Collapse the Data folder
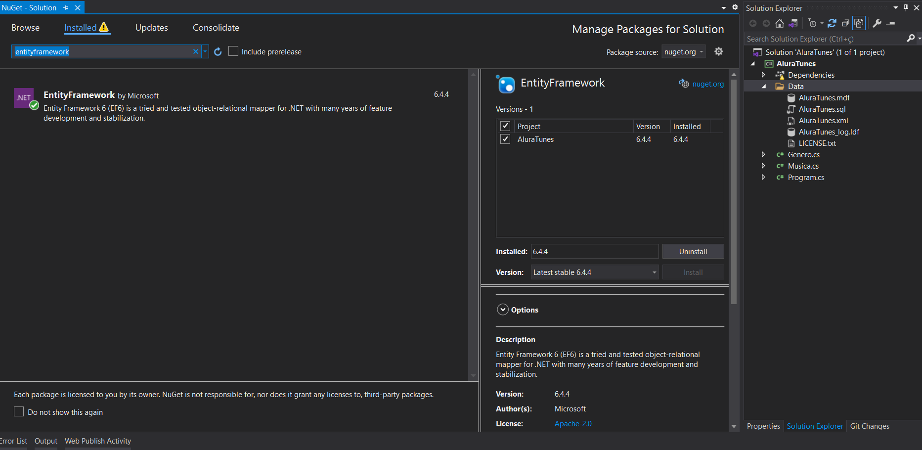This screenshot has width=922, height=450. [x=764, y=87]
